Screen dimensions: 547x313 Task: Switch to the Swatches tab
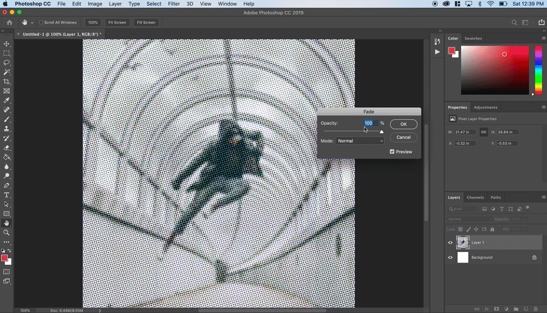(473, 38)
